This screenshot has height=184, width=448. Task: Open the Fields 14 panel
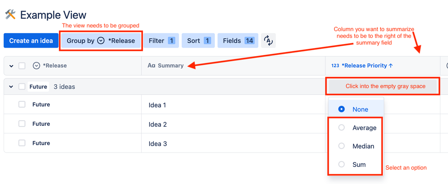pyautogui.click(x=238, y=40)
